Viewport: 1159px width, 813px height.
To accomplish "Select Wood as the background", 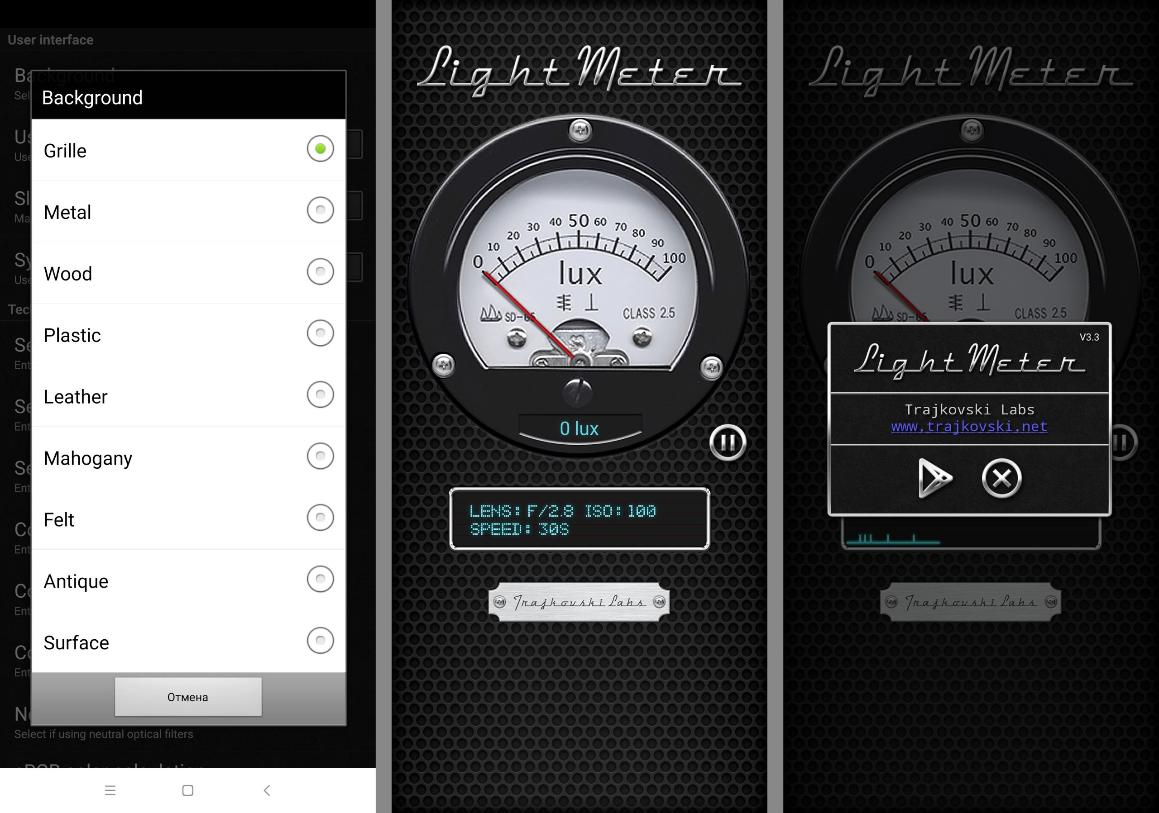I will pos(320,272).
